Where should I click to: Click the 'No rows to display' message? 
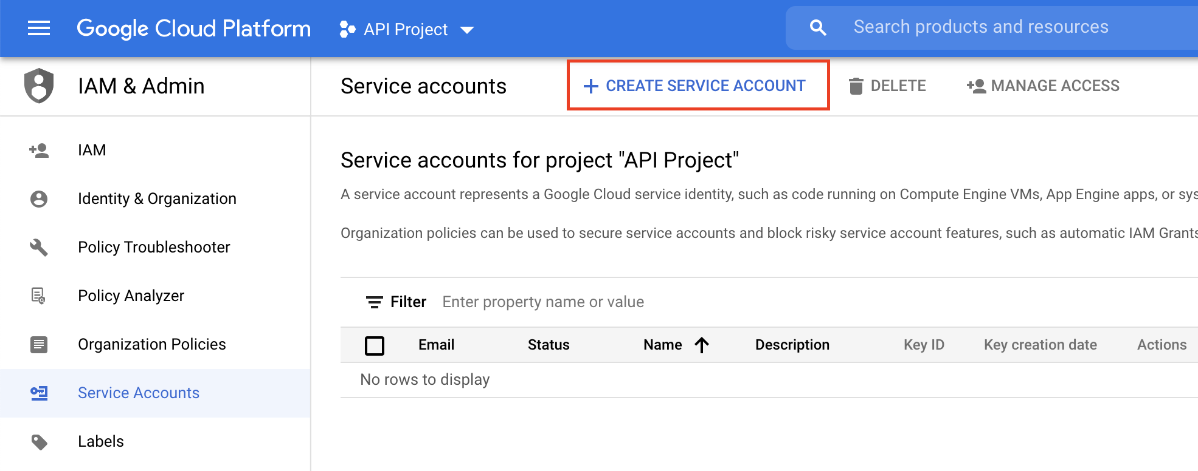tap(424, 379)
